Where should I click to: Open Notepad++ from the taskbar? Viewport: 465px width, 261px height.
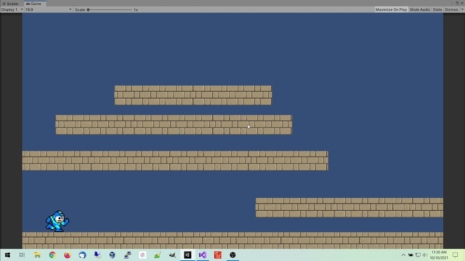click(x=157, y=255)
